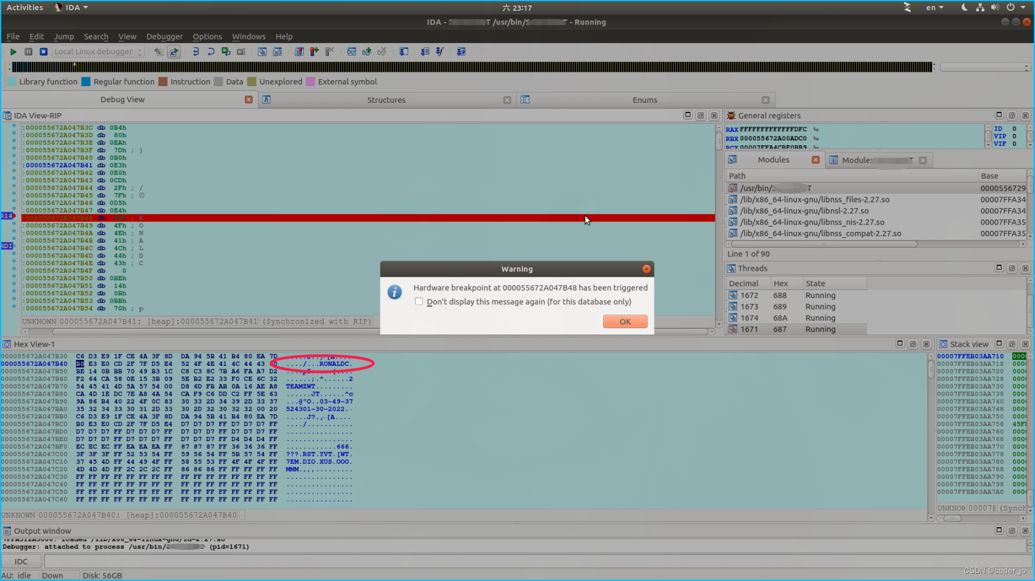Image resolution: width=1035 pixels, height=581 pixels.
Task: Click the Attach to process icon
Action: 159,52
